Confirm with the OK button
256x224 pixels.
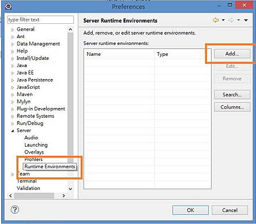(x=191, y=210)
